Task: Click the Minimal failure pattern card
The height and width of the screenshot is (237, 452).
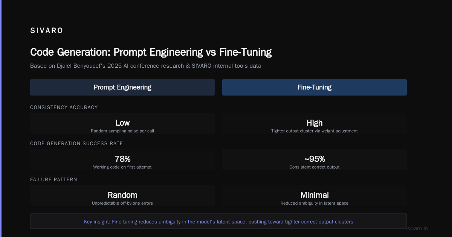Action: (315, 196)
